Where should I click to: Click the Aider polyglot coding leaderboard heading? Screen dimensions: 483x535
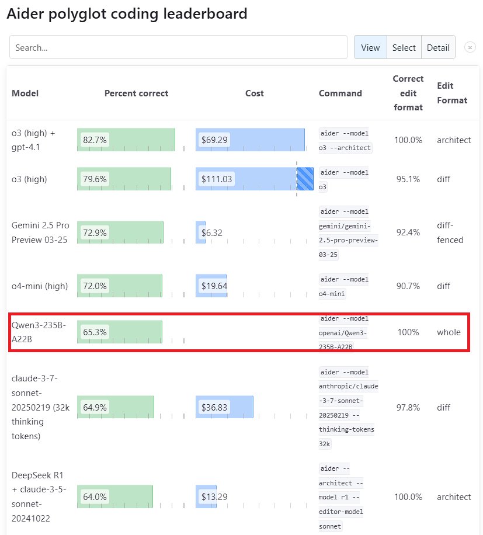pyautogui.click(x=127, y=13)
